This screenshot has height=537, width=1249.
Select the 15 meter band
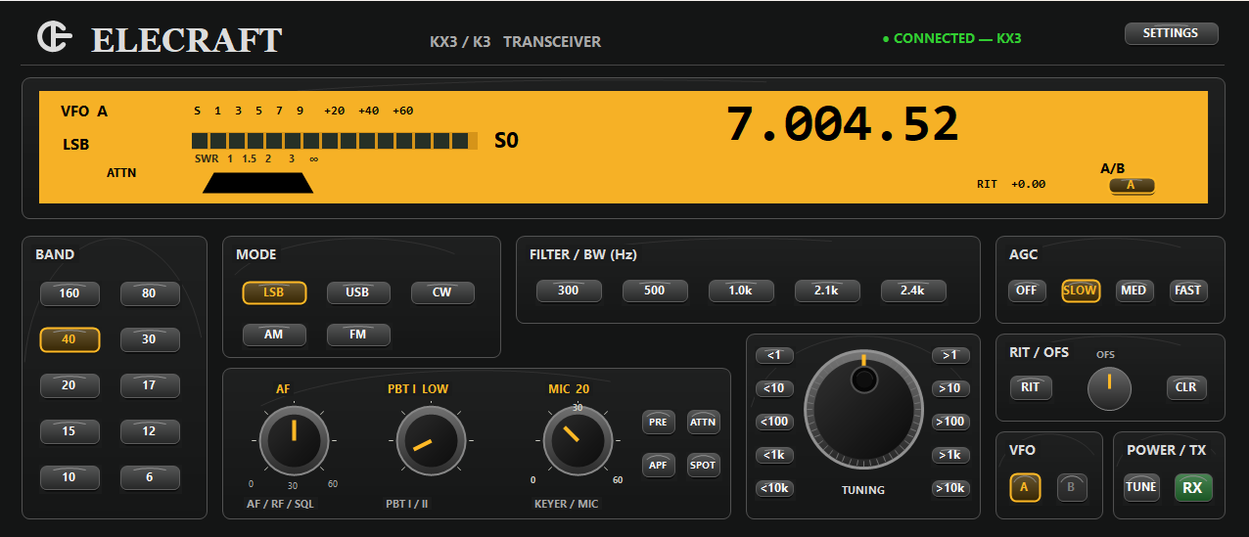[69, 431]
